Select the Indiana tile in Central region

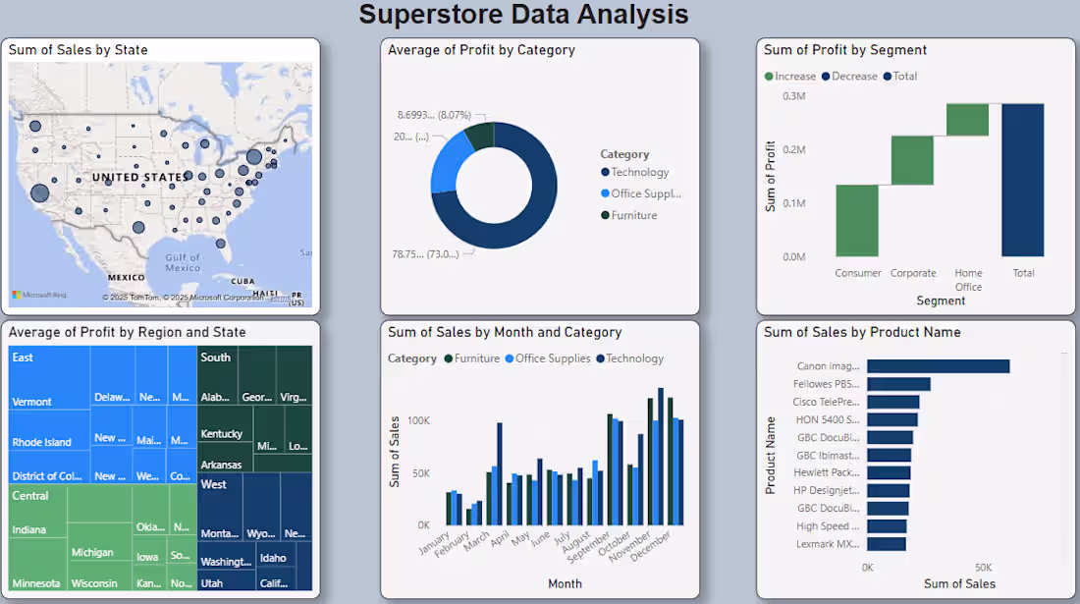(x=37, y=513)
